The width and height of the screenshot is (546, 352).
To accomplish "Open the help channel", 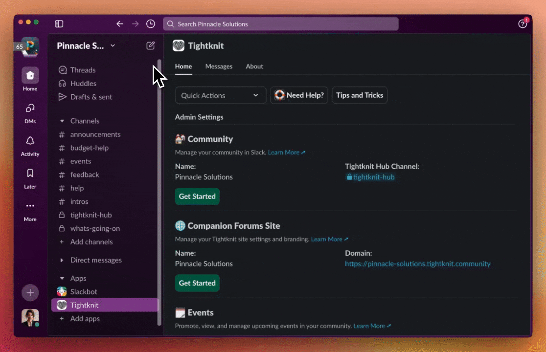I will click(77, 188).
